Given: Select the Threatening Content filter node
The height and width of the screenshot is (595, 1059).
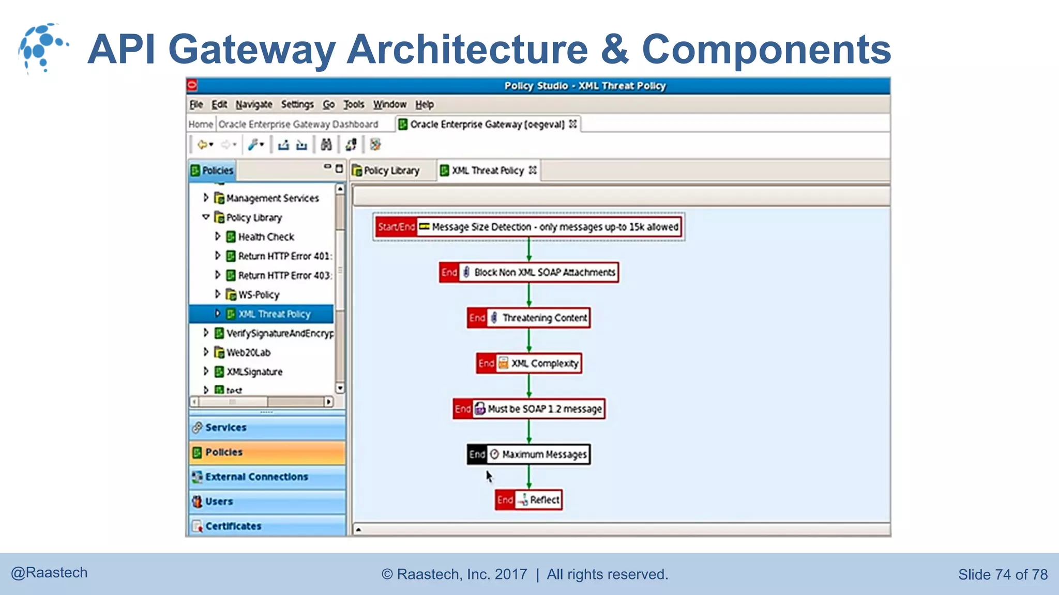Looking at the screenshot, I should pos(528,318).
